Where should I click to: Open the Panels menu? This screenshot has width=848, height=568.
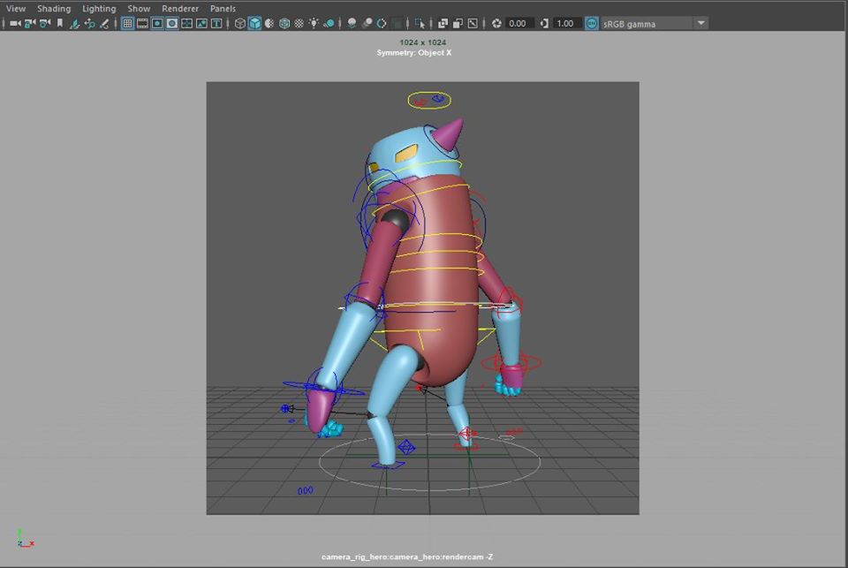pyautogui.click(x=223, y=8)
